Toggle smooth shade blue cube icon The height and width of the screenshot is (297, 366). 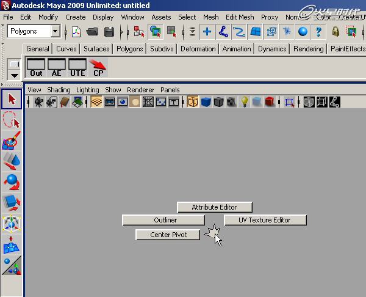pos(206,102)
